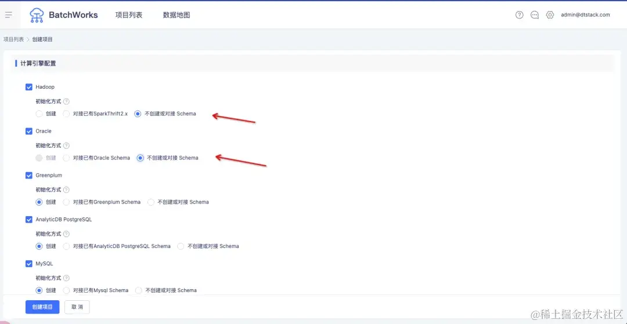Click the BatchWorks title text
This screenshot has width=627, height=324.
tap(73, 15)
